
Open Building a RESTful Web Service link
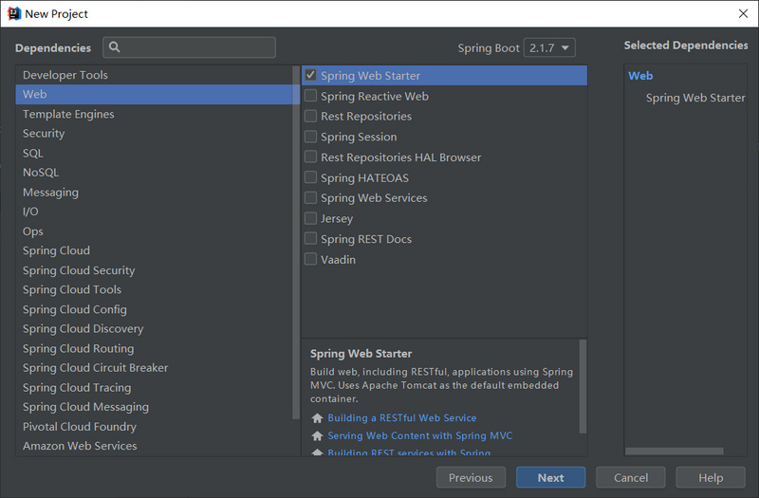click(x=401, y=417)
